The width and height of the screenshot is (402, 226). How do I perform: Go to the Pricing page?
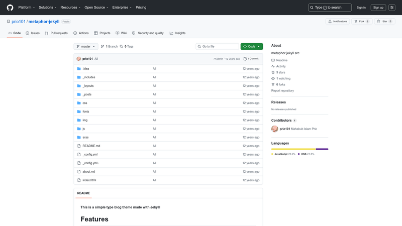tap(141, 8)
